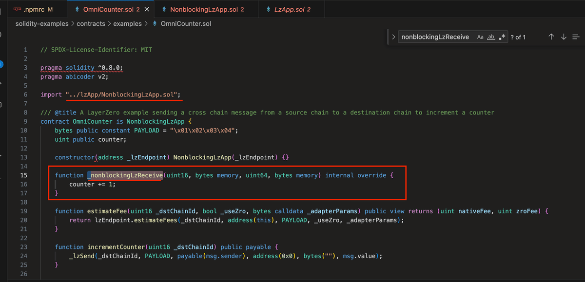Click the Solidity file icon on LzApp.sol tab

coord(270,9)
